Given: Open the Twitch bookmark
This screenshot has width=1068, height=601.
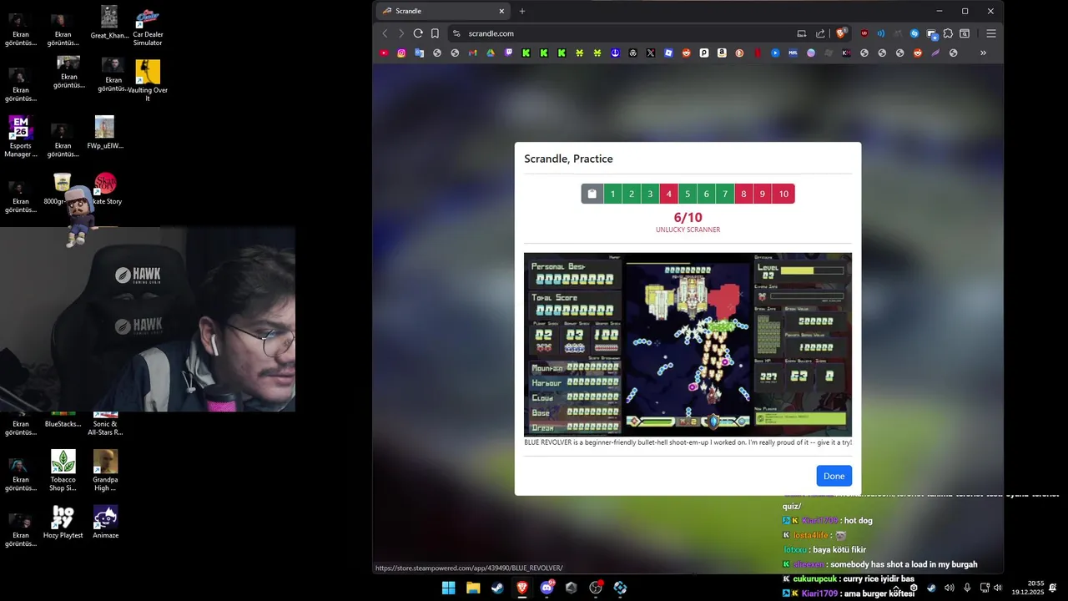Looking at the screenshot, I should tap(508, 53).
